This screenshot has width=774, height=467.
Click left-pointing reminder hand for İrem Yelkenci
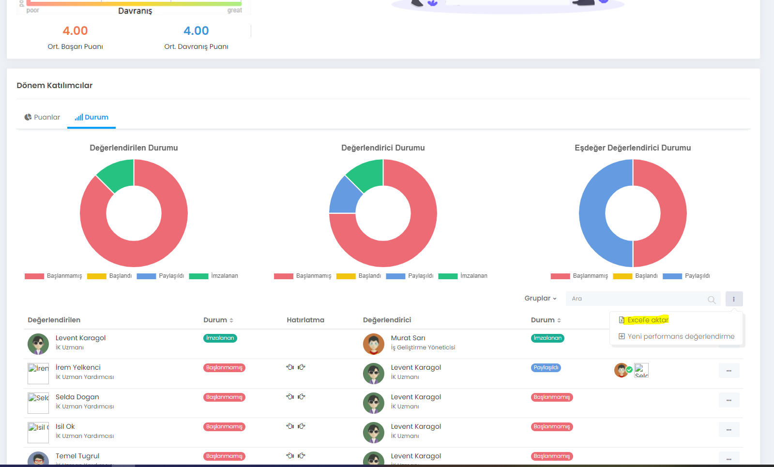pyautogui.click(x=290, y=367)
